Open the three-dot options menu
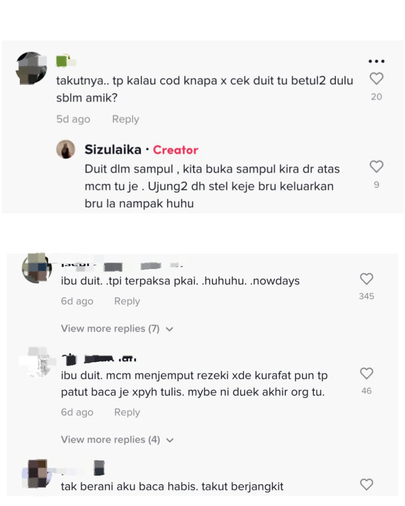This screenshot has width=405, height=506. [376, 62]
